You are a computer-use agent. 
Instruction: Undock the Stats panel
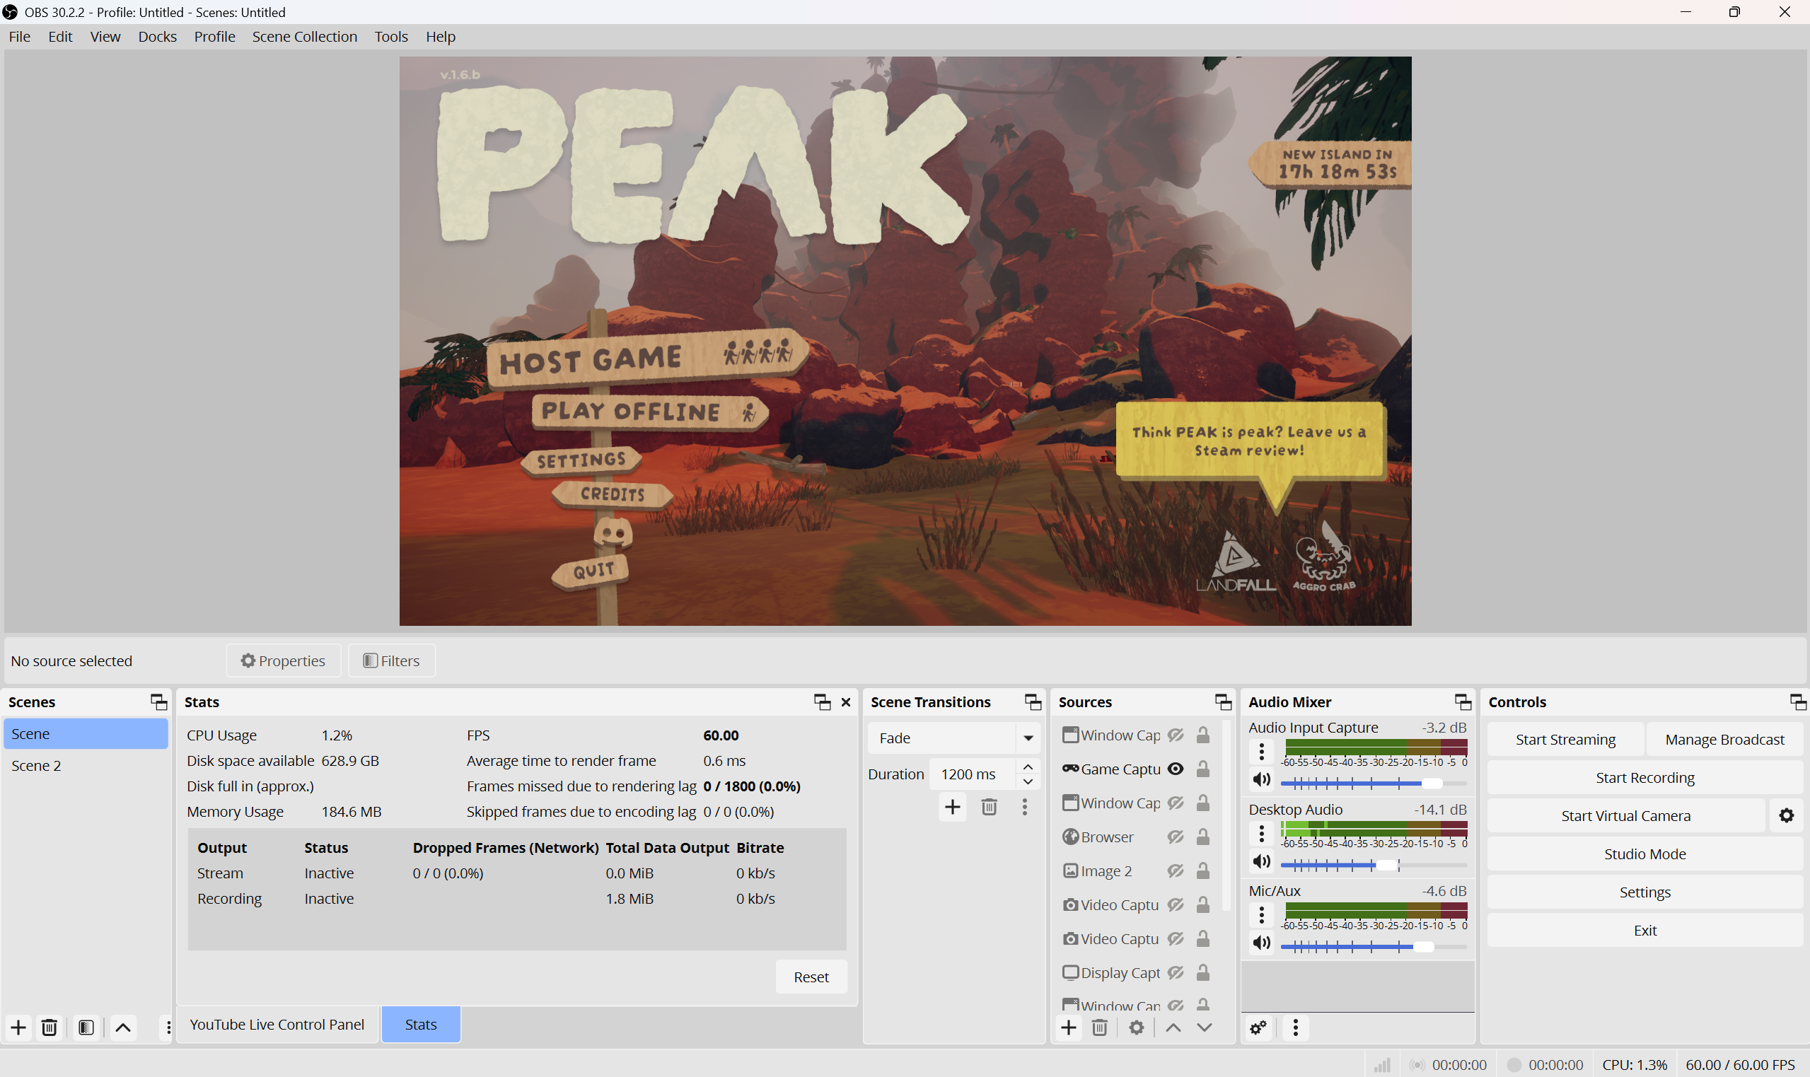(x=823, y=701)
